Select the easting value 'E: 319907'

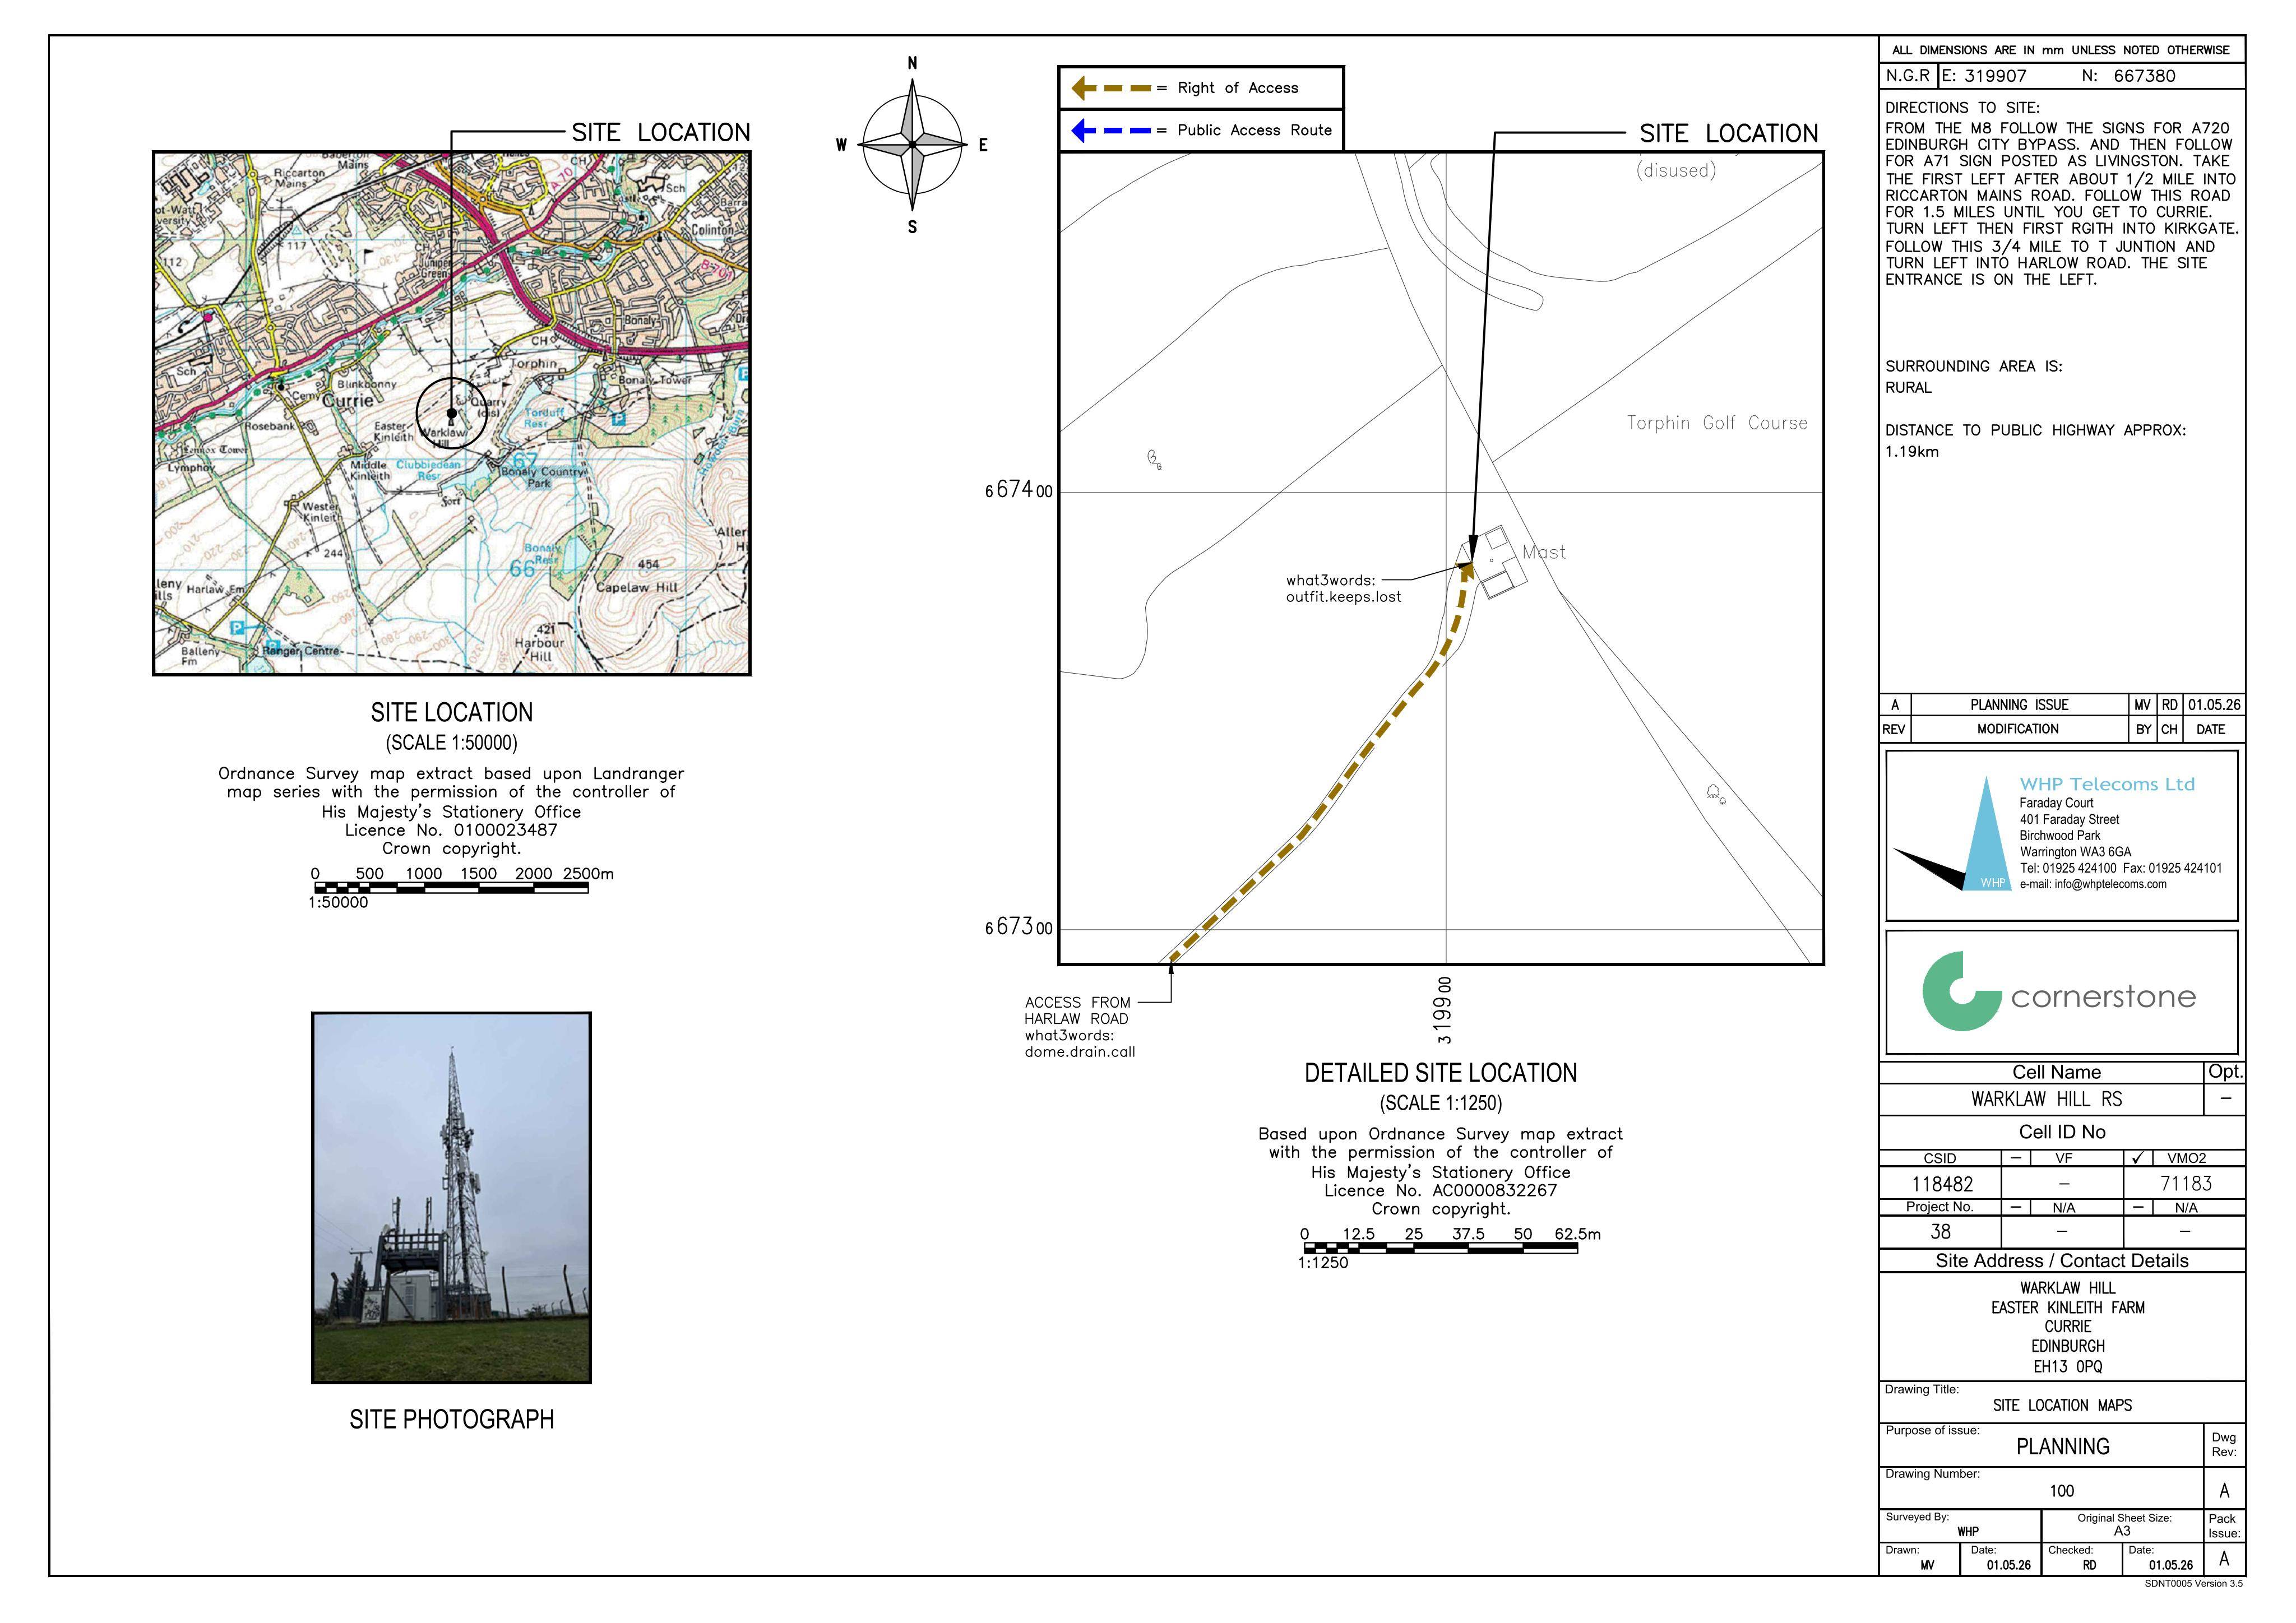pyautogui.click(x=1984, y=76)
